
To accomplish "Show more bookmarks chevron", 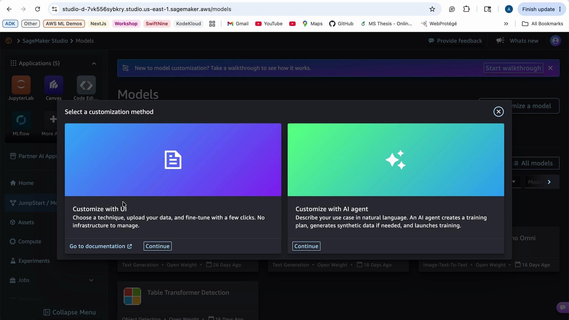I will coord(506,24).
